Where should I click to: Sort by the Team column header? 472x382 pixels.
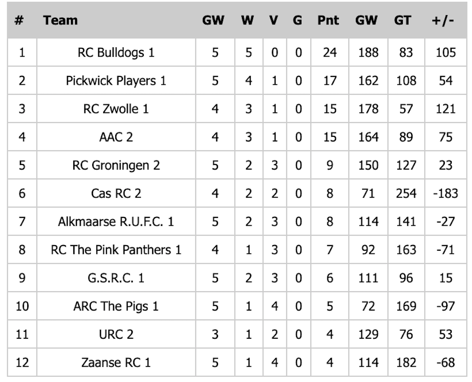(x=60, y=20)
